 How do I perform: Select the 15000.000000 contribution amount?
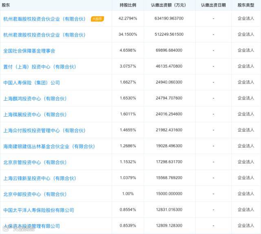(169, 194)
